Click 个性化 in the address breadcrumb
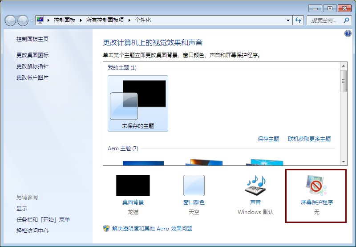 click(143, 20)
